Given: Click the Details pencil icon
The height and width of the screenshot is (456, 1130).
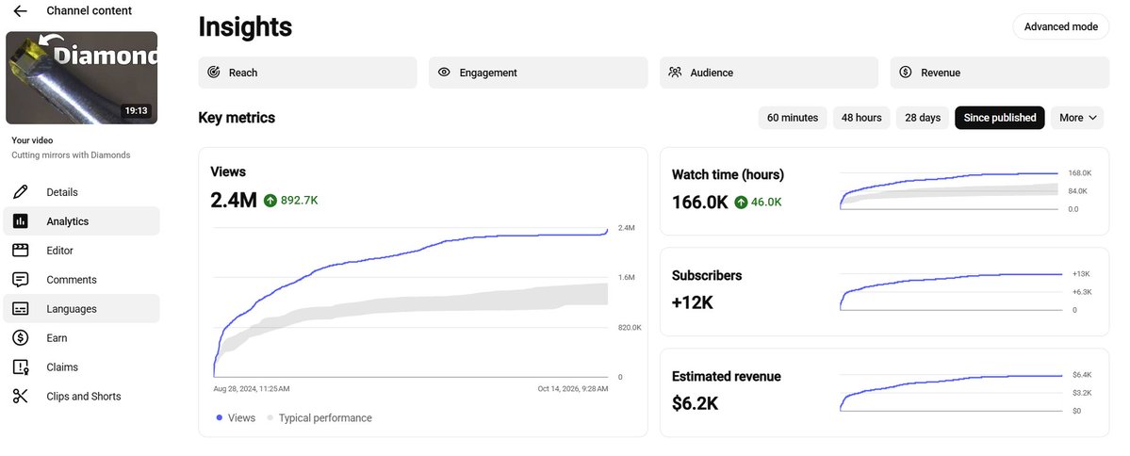Looking at the screenshot, I should point(20,191).
